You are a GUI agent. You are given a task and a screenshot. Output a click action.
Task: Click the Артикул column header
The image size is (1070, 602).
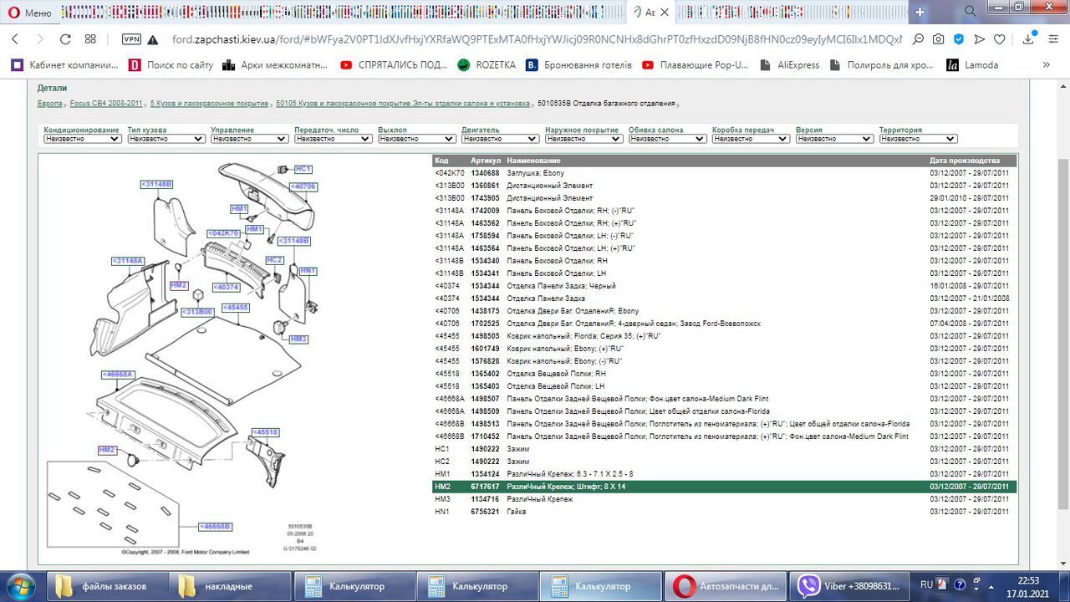[x=485, y=161]
